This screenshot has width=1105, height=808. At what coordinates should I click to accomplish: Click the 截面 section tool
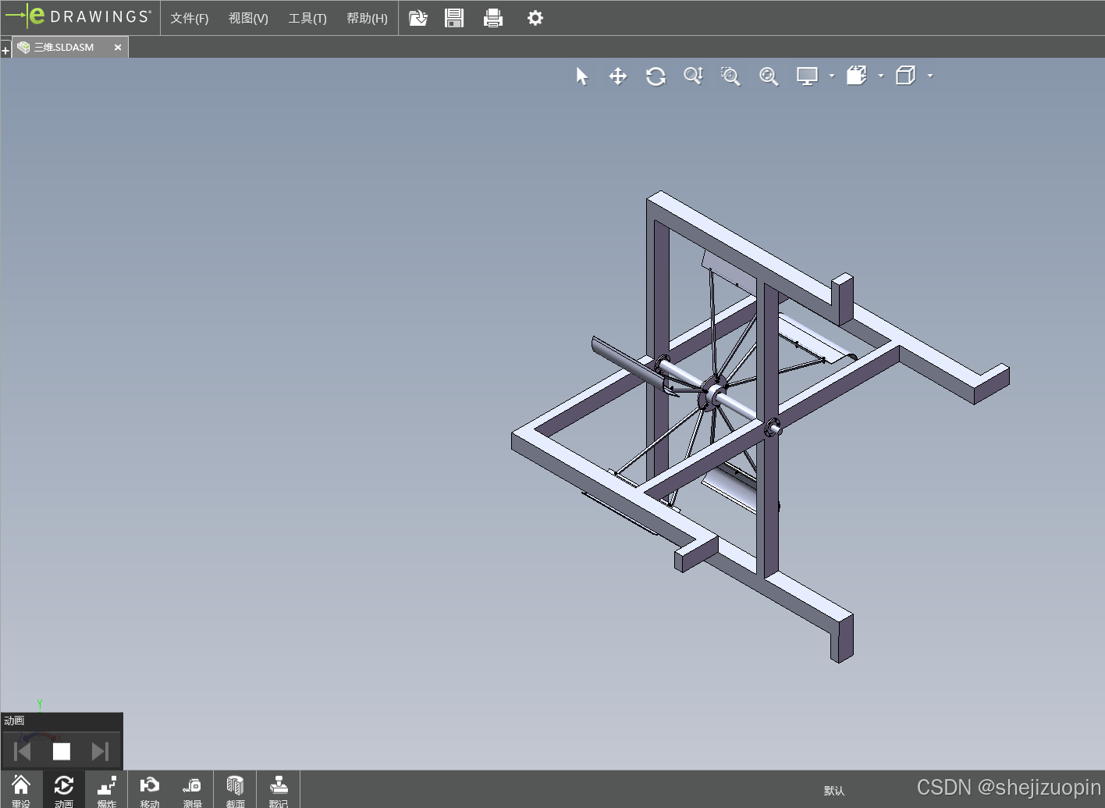pyautogui.click(x=236, y=789)
